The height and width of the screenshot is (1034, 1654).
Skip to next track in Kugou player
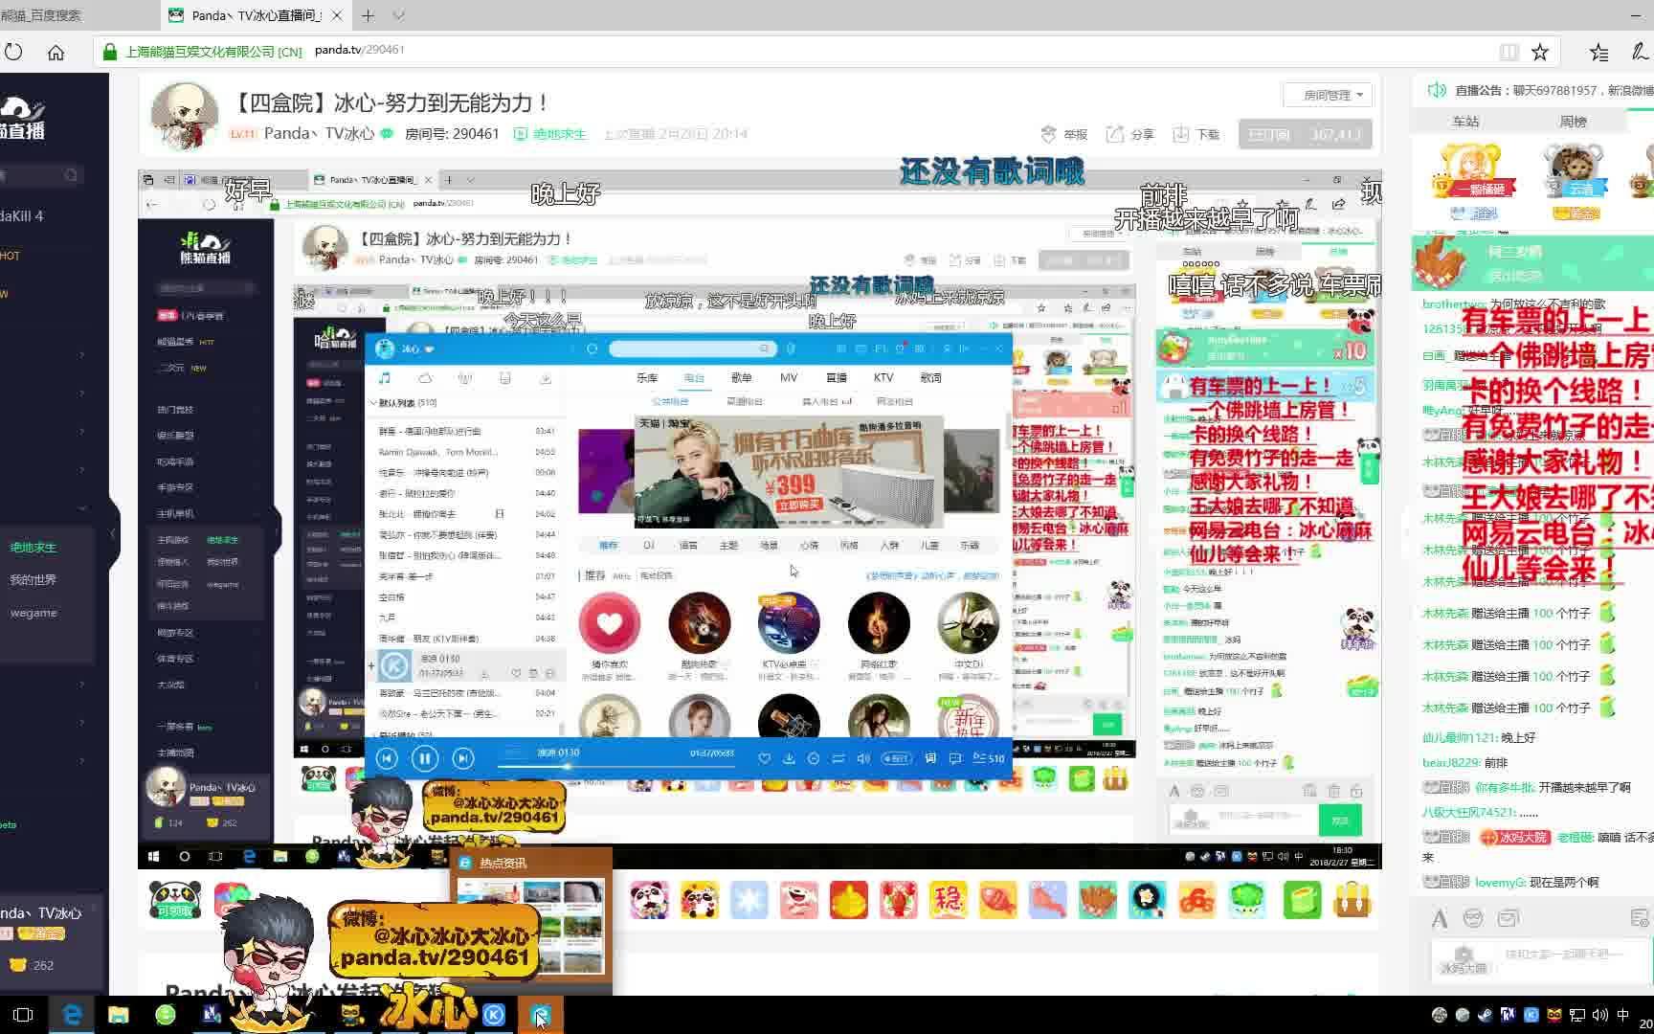[463, 759]
